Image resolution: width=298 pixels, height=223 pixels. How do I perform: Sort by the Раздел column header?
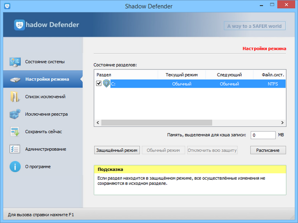(126, 74)
